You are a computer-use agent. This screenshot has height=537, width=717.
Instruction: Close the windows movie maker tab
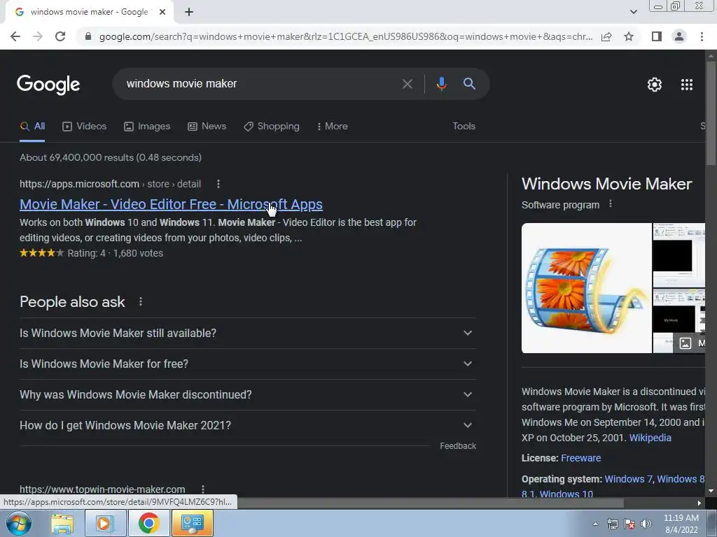coord(162,12)
